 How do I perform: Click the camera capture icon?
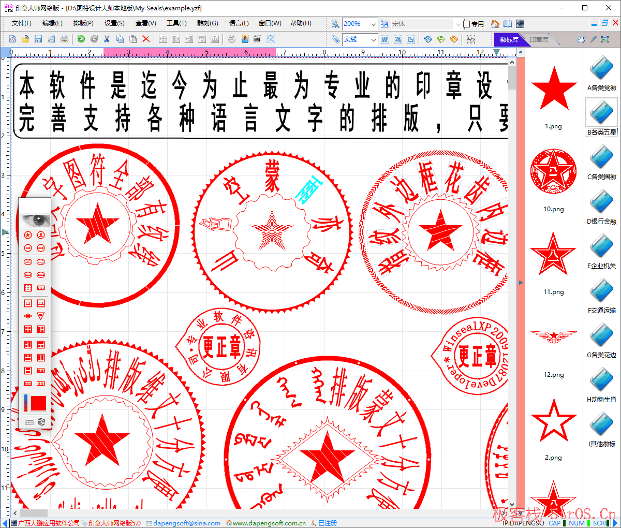[x=257, y=39]
